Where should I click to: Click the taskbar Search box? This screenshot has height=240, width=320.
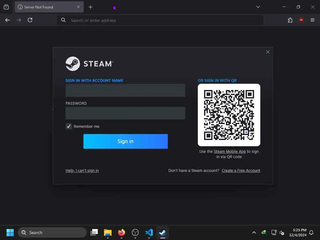click(x=52, y=232)
